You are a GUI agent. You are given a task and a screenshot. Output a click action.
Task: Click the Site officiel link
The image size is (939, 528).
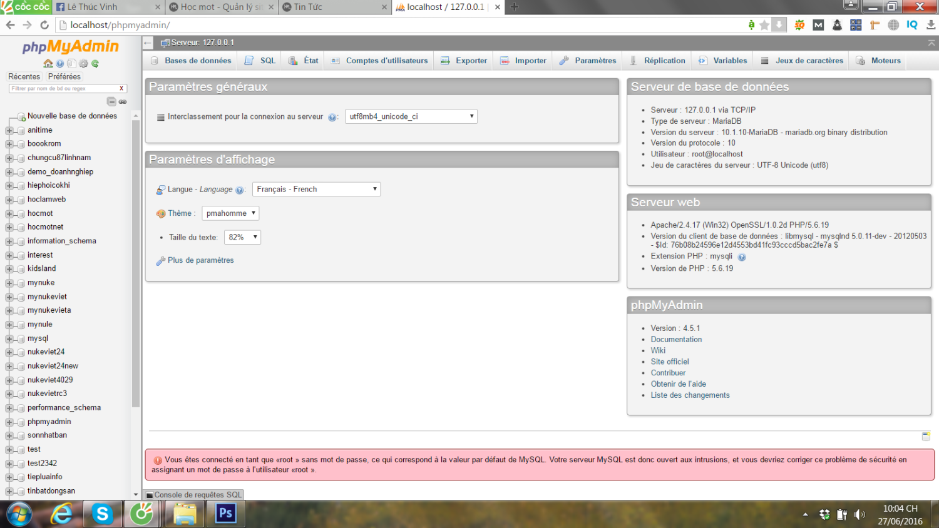point(670,362)
